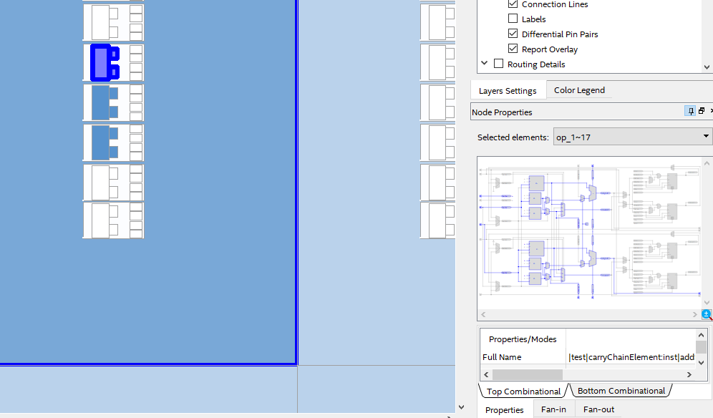Click schematic preview scroll up arrow
The height and width of the screenshot is (418, 713).
707,163
